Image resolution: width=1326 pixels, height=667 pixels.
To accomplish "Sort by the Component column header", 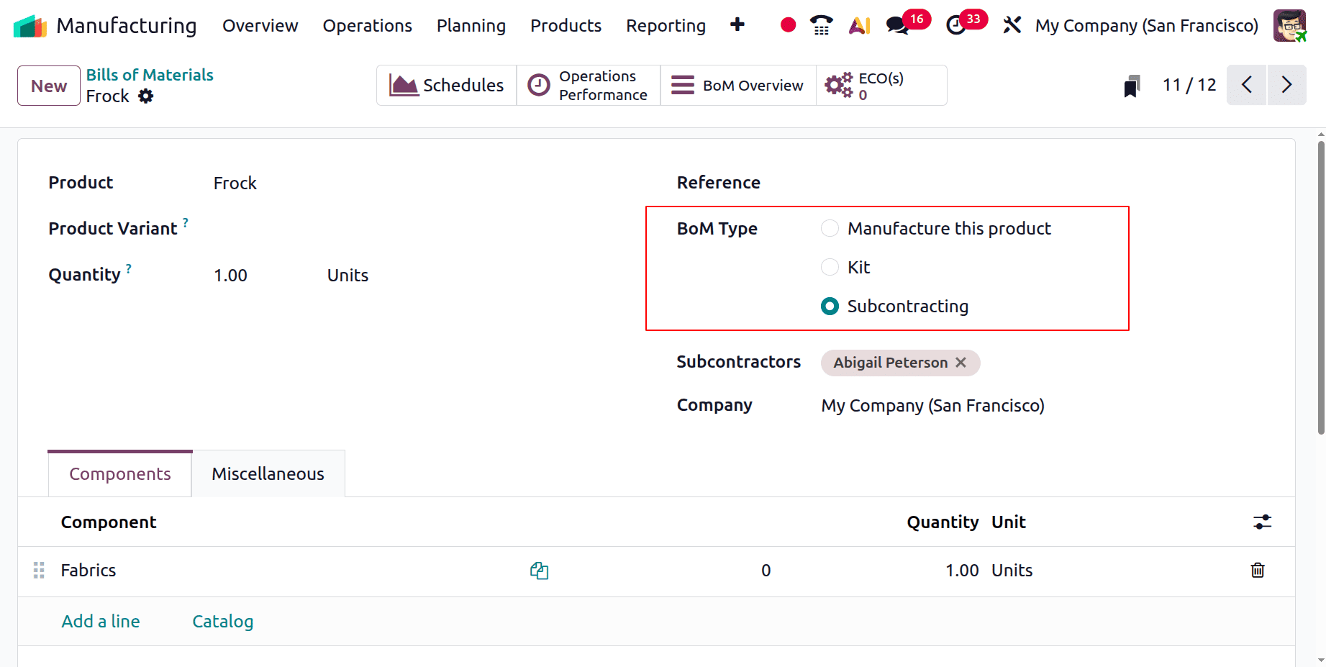I will [x=108, y=522].
